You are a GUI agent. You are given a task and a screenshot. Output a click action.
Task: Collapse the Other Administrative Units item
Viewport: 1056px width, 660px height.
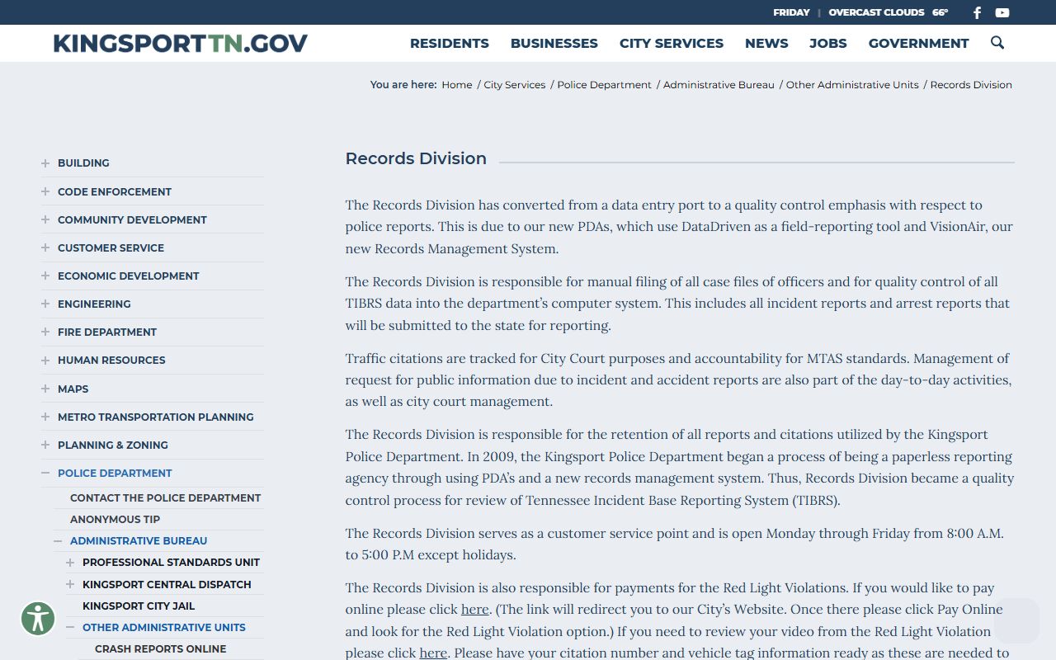click(70, 628)
